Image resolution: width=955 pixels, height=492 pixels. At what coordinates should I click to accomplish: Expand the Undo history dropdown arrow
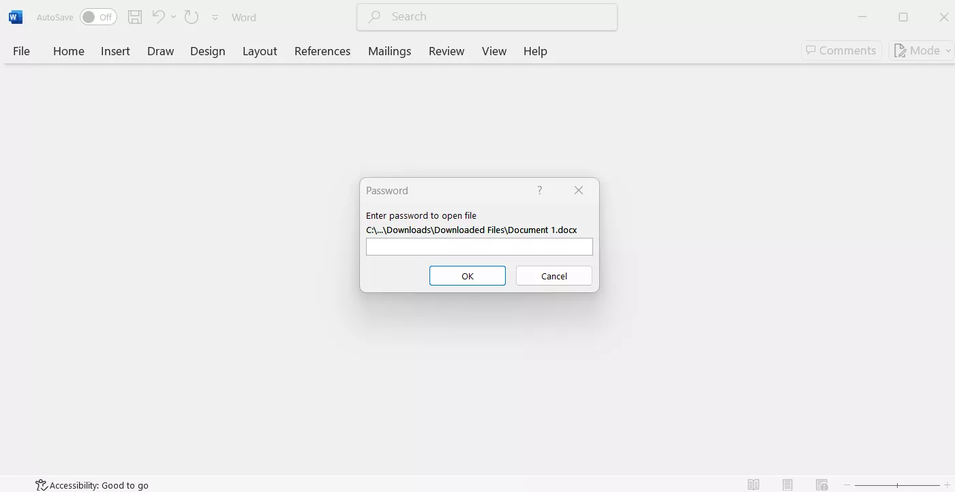pyautogui.click(x=174, y=17)
